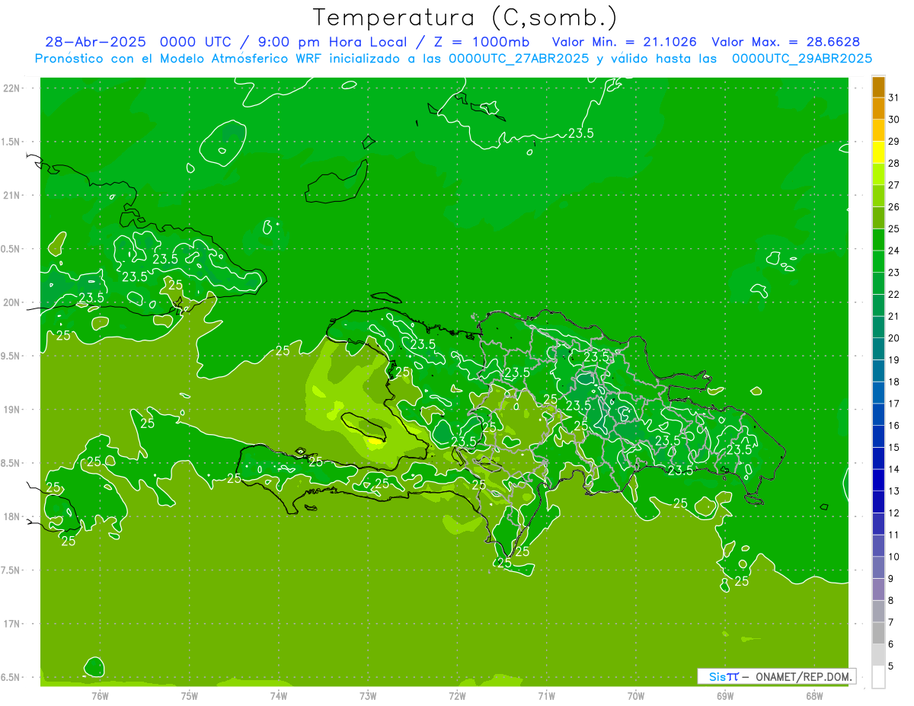Click the title 'Temperatura (C,somb.)'

(465, 18)
